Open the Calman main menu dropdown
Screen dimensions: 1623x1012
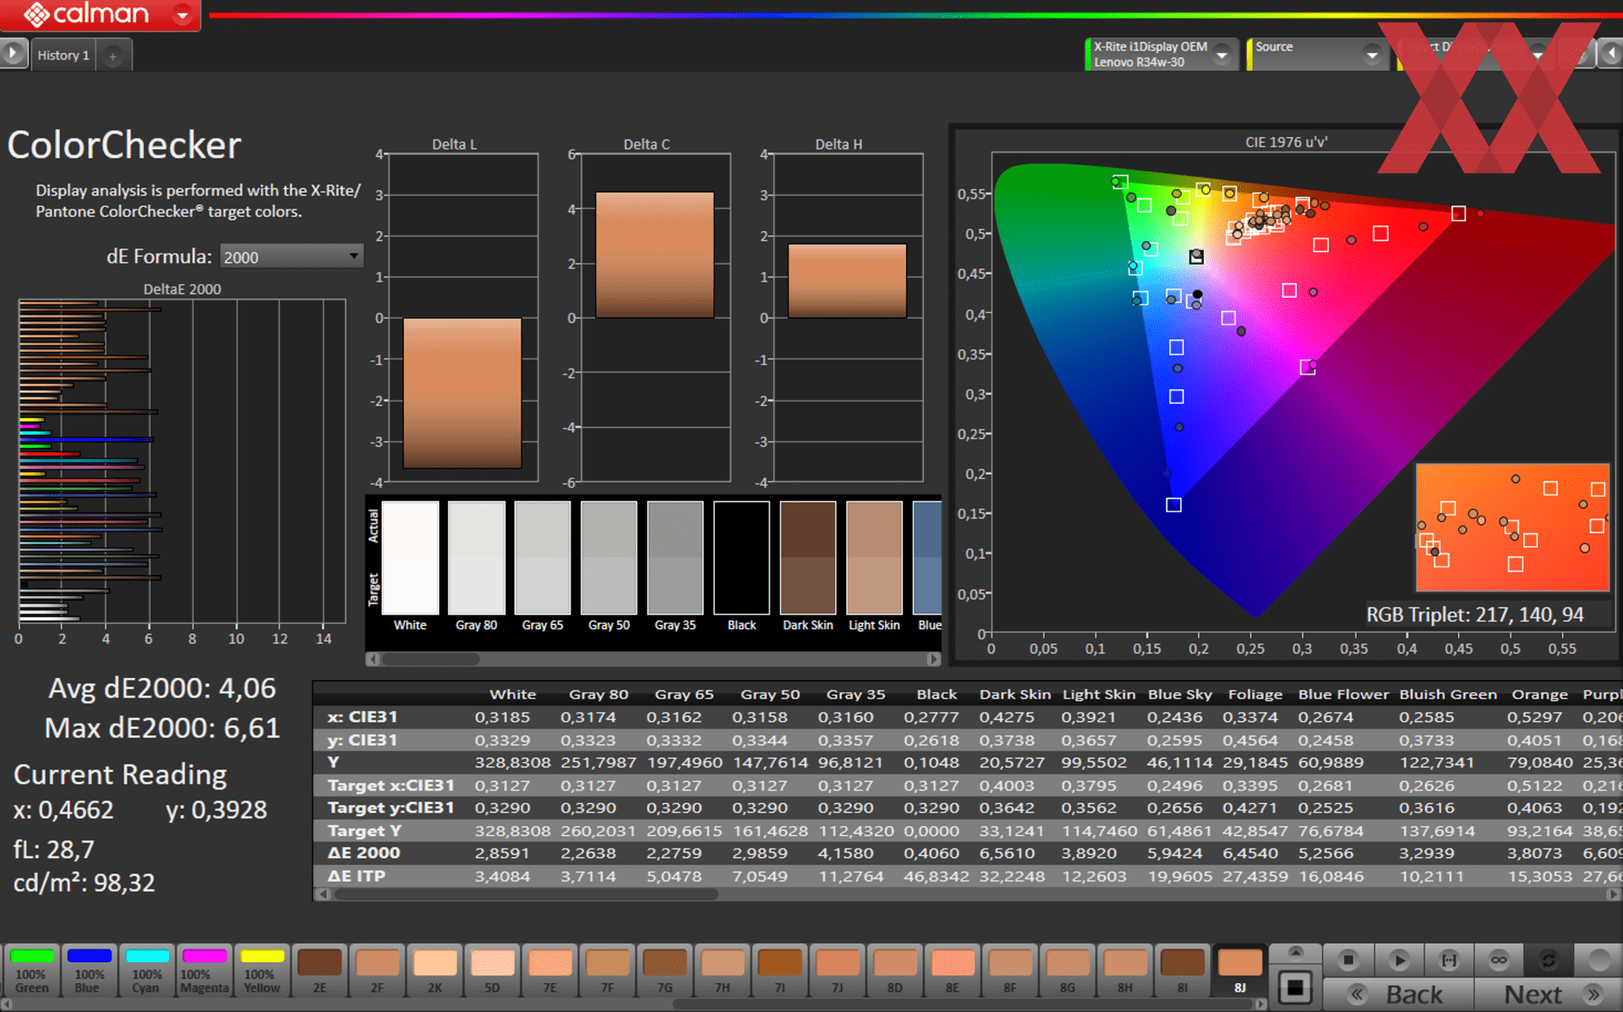click(182, 14)
